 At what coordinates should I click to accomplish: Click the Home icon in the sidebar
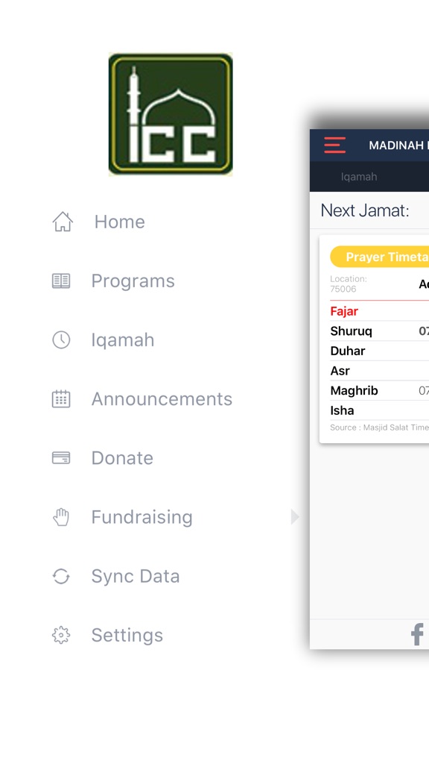62,221
